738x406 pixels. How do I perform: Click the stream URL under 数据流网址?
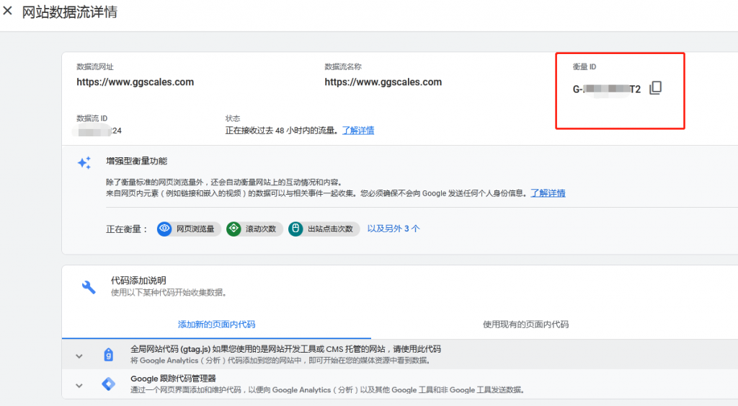pyautogui.click(x=135, y=82)
